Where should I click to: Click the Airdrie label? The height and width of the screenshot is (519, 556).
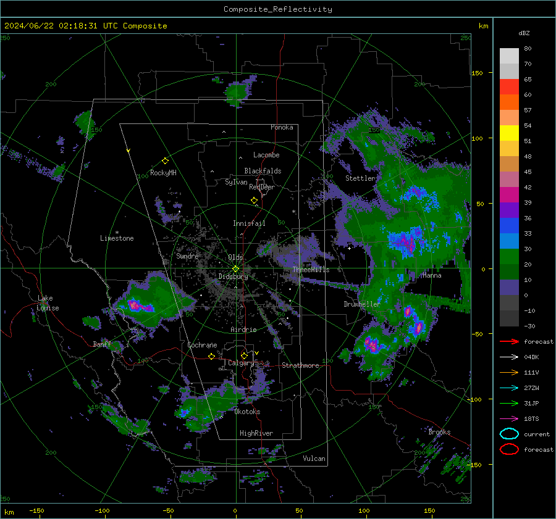pos(243,330)
